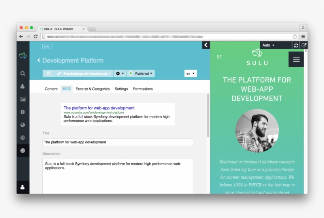Open the Standardpage with headerquote template dropdown
Screen dimensions: 324x218
coord(84,73)
